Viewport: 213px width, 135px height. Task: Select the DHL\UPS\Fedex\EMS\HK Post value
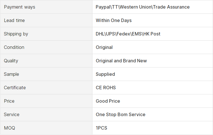pyautogui.click(x=128, y=34)
